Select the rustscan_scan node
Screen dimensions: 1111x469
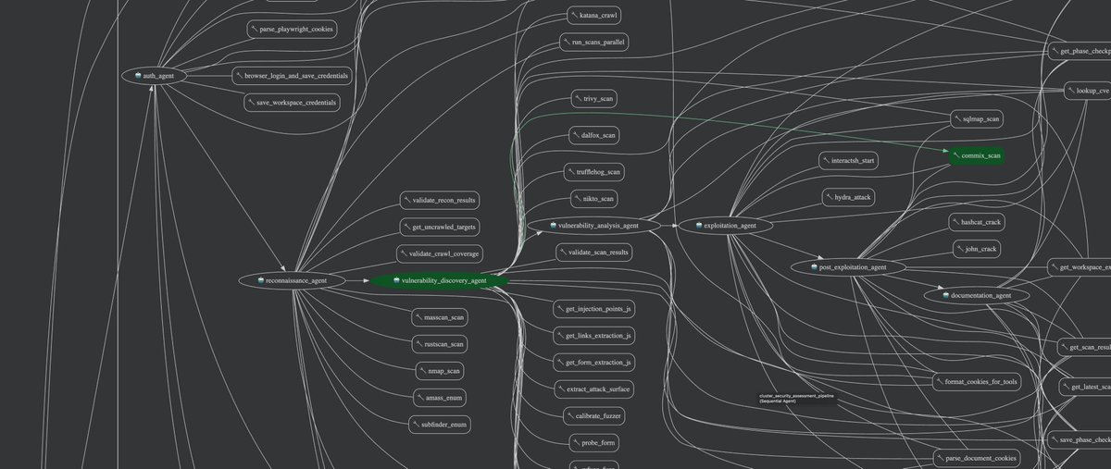tap(439, 343)
